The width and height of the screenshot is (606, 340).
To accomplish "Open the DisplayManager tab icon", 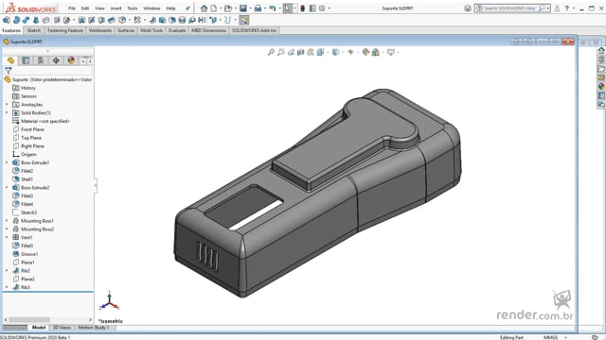I will pyautogui.click(x=71, y=60).
